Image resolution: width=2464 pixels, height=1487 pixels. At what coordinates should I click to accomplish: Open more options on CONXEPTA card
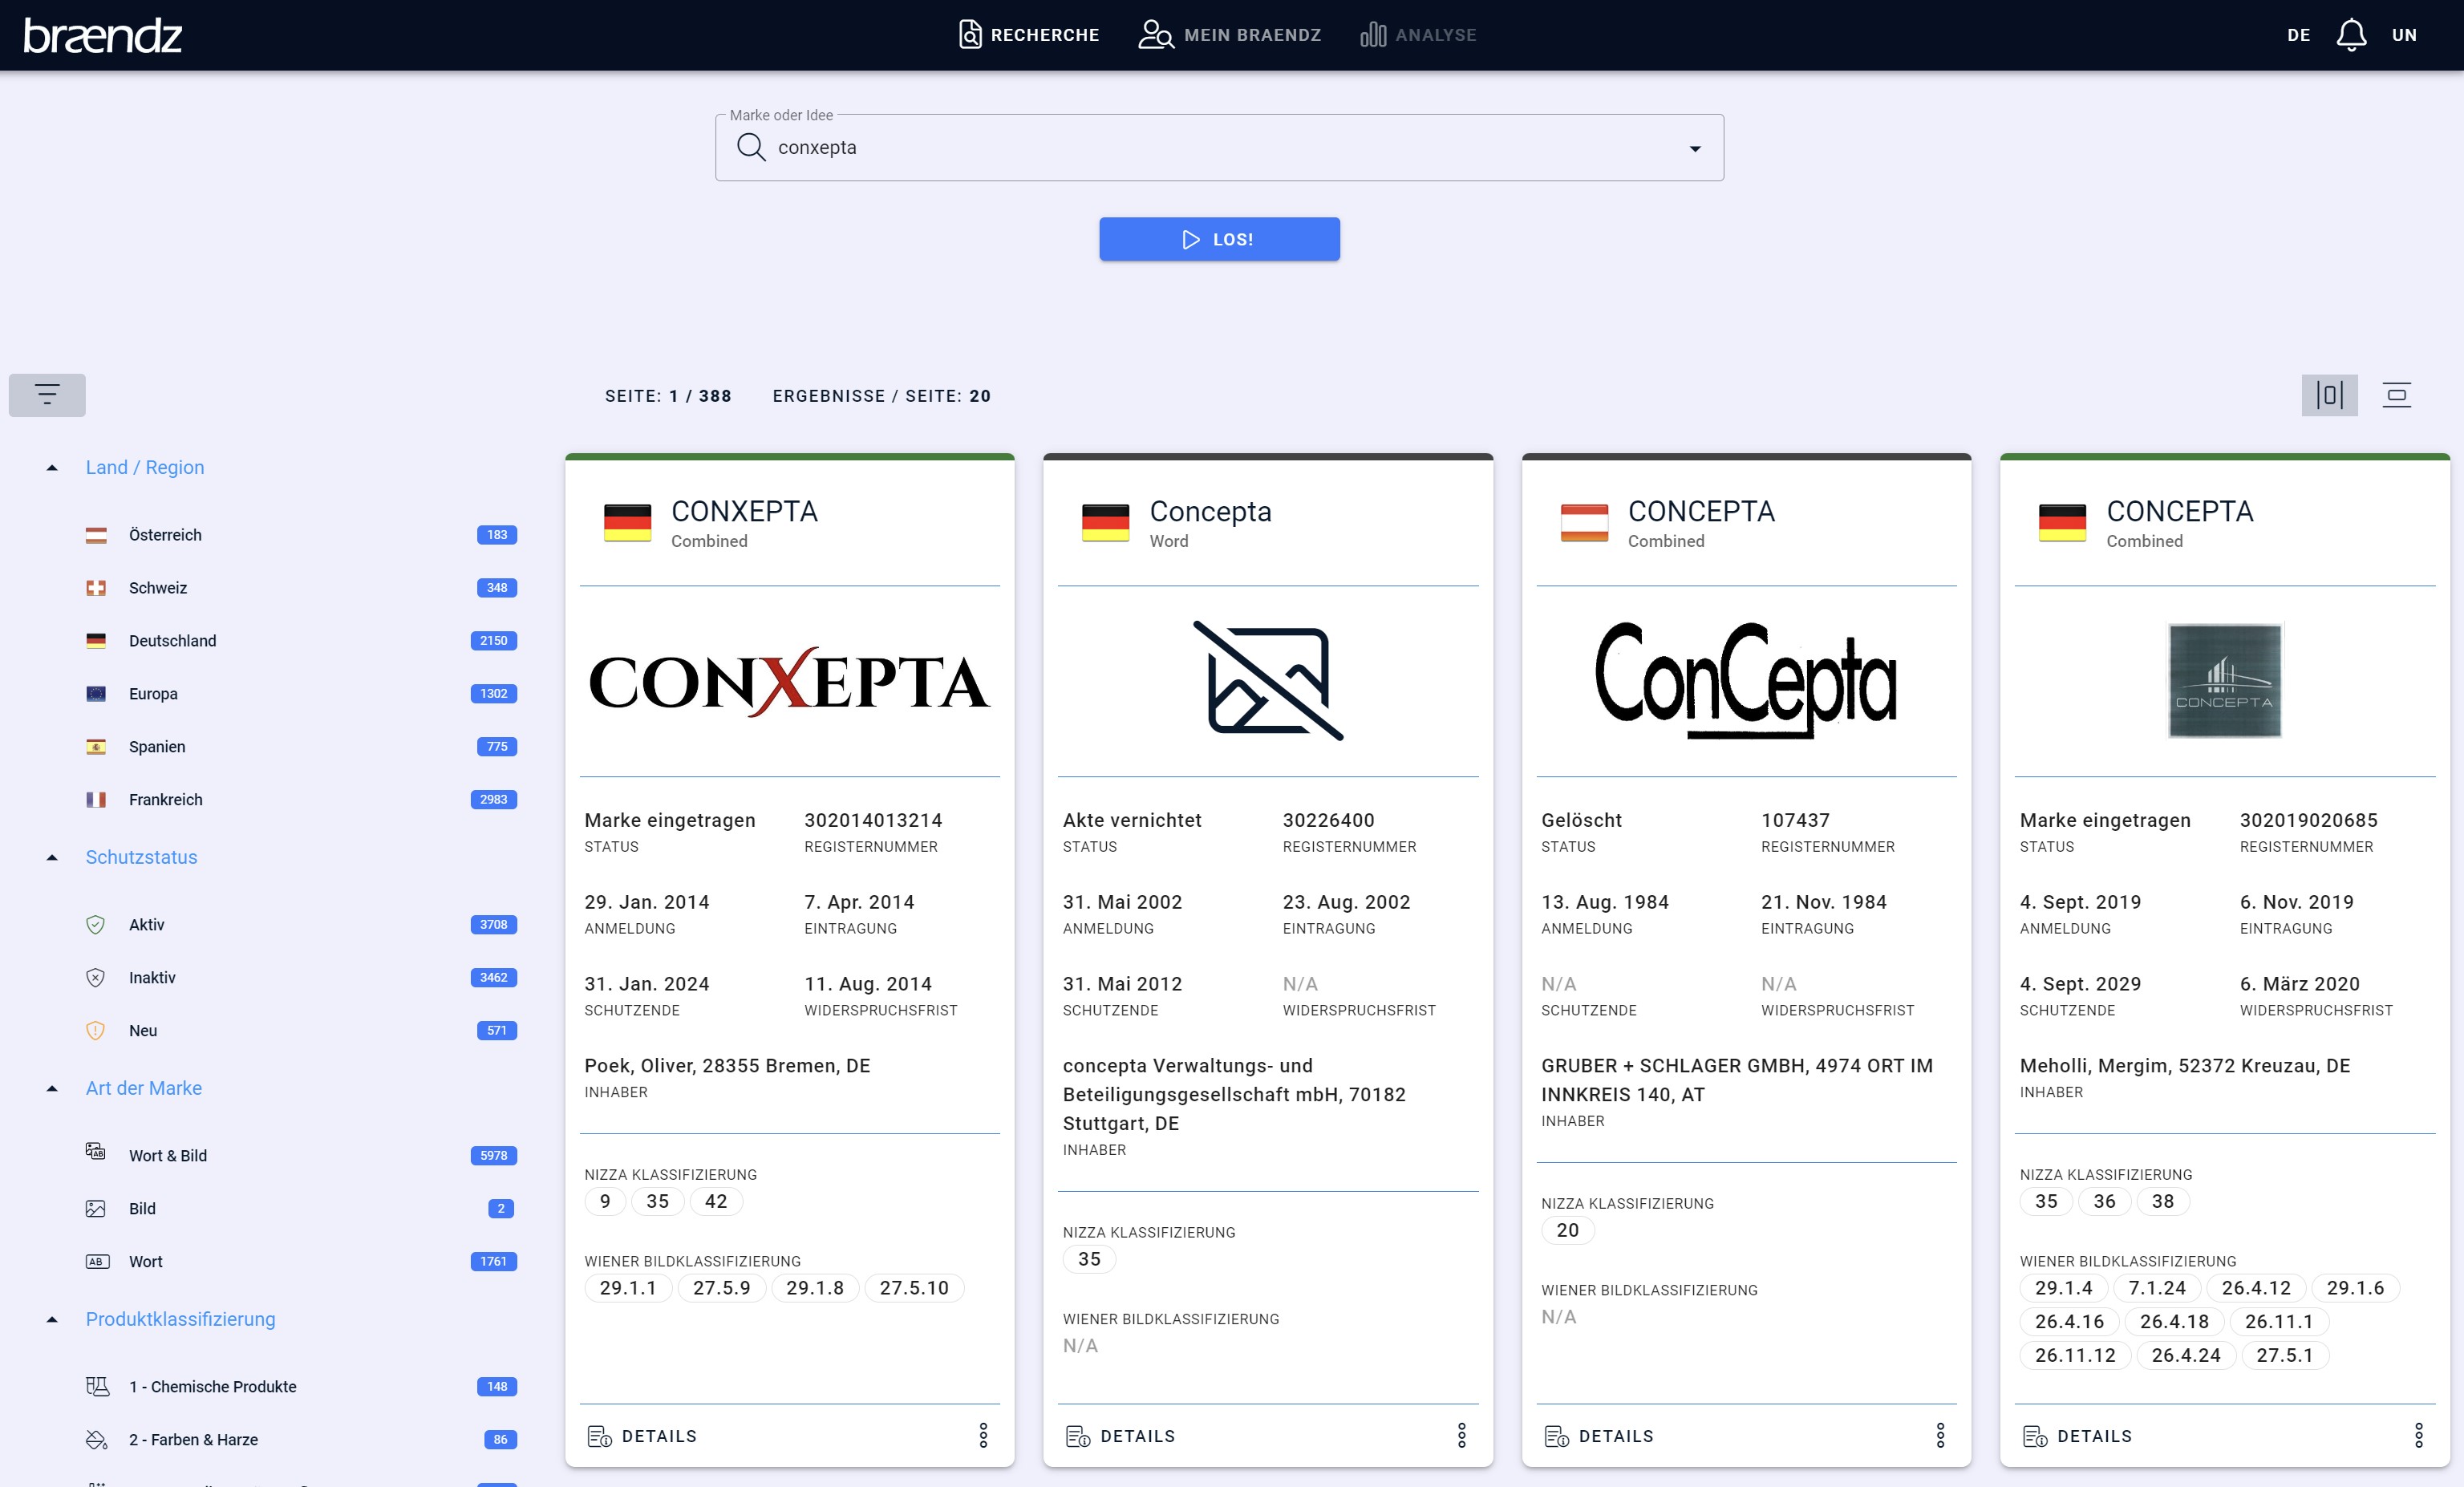[983, 1435]
